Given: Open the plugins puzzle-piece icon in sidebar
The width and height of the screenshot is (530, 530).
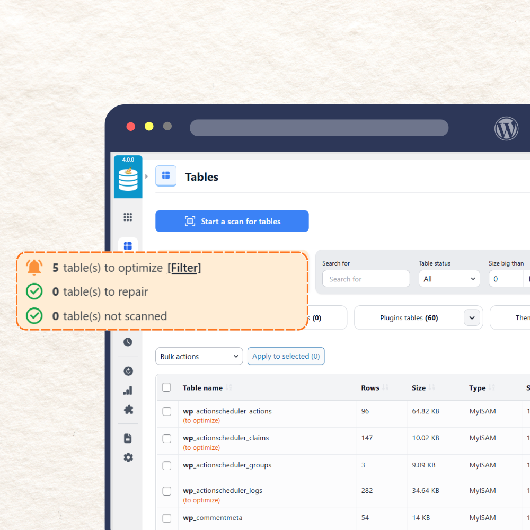Looking at the screenshot, I should point(128,409).
